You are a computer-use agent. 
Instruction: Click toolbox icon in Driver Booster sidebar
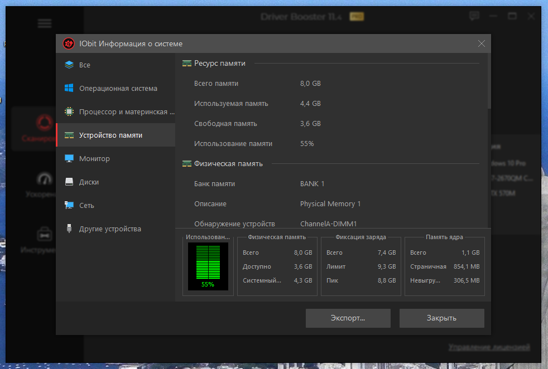(x=45, y=234)
